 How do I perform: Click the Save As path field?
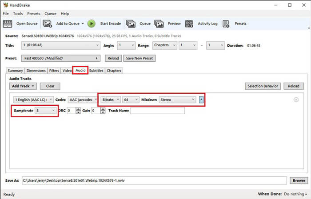(154, 180)
